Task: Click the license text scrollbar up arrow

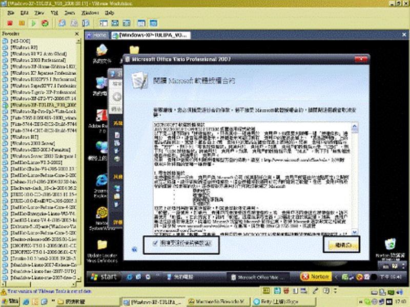Action: [x=355, y=126]
